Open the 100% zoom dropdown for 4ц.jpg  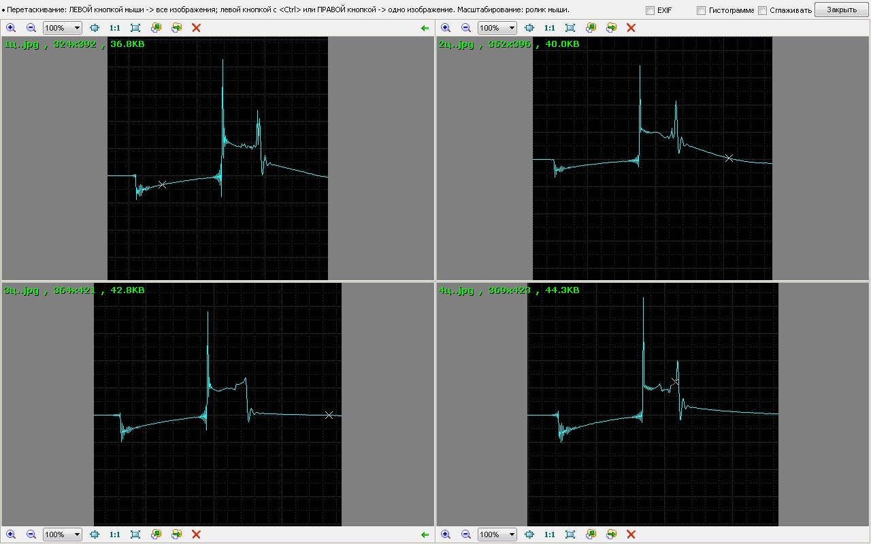coord(497,534)
